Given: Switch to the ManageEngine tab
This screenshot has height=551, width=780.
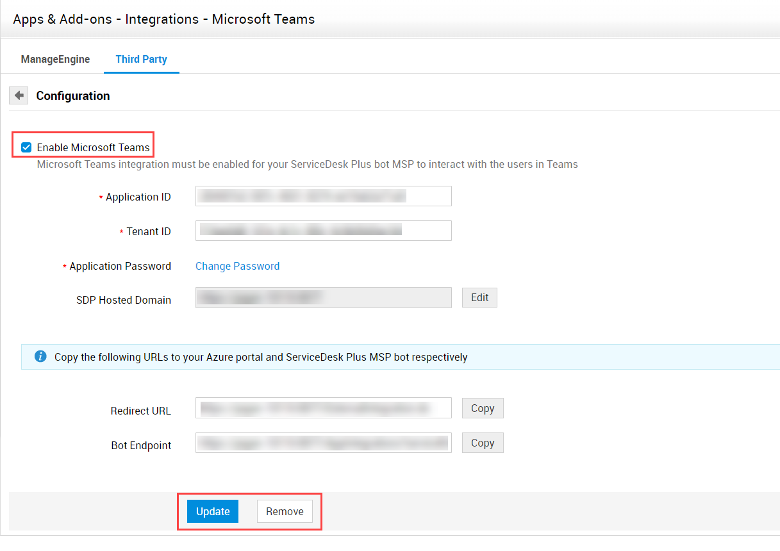Looking at the screenshot, I should (55, 59).
